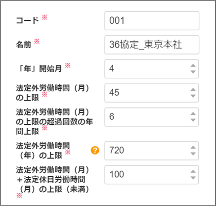Click the orange question mark help icon
217x208 pixels.
(95, 151)
